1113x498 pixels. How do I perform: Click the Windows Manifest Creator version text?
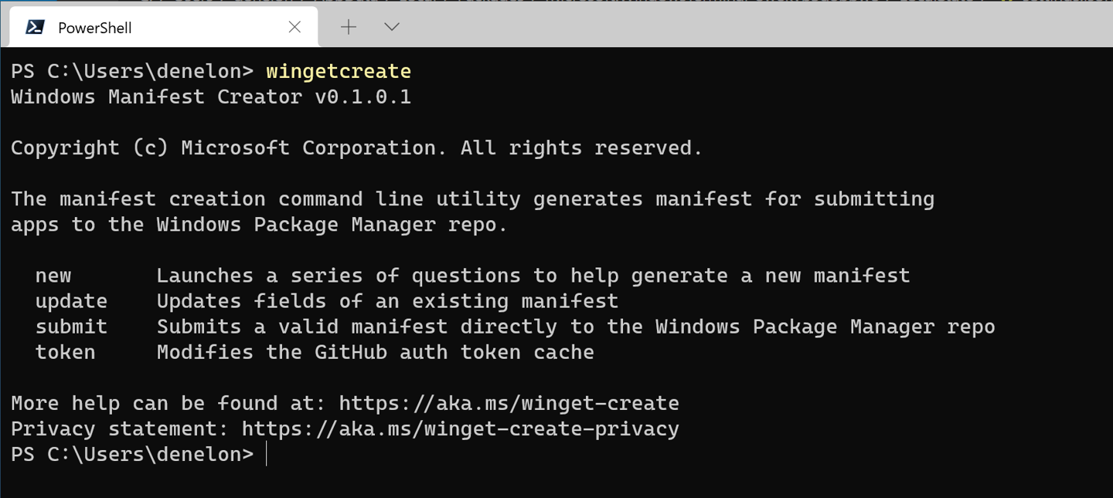click(209, 96)
